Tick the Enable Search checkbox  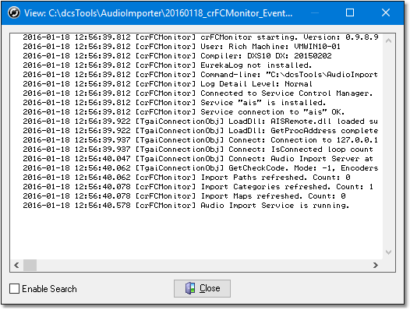tap(14, 288)
